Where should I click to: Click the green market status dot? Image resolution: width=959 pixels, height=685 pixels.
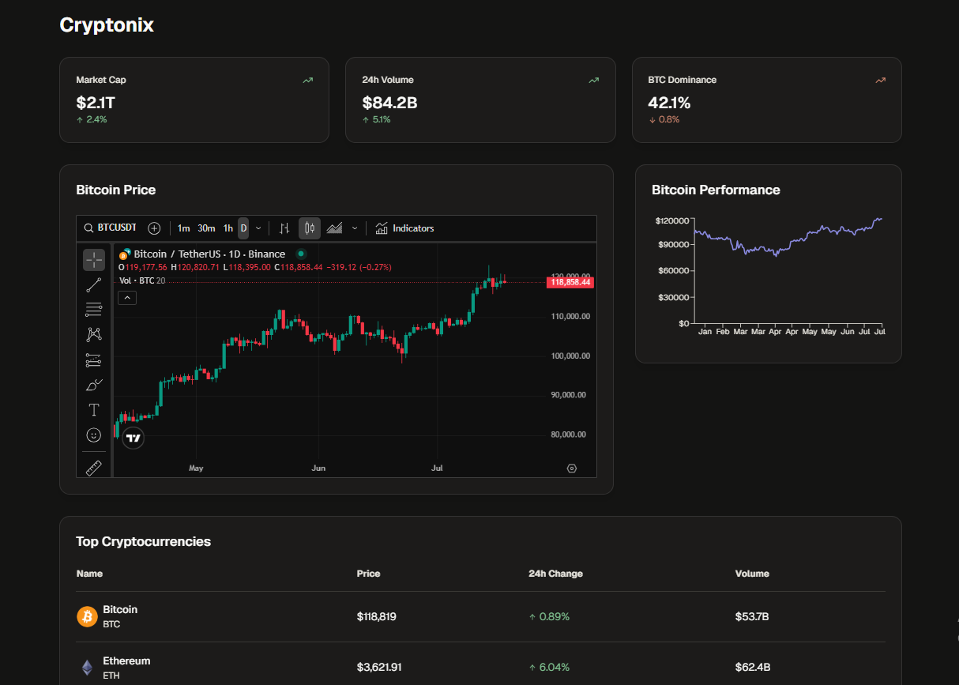click(x=301, y=254)
